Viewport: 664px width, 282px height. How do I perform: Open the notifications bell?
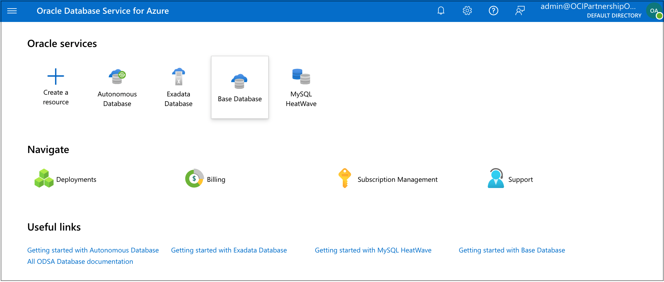[441, 11]
